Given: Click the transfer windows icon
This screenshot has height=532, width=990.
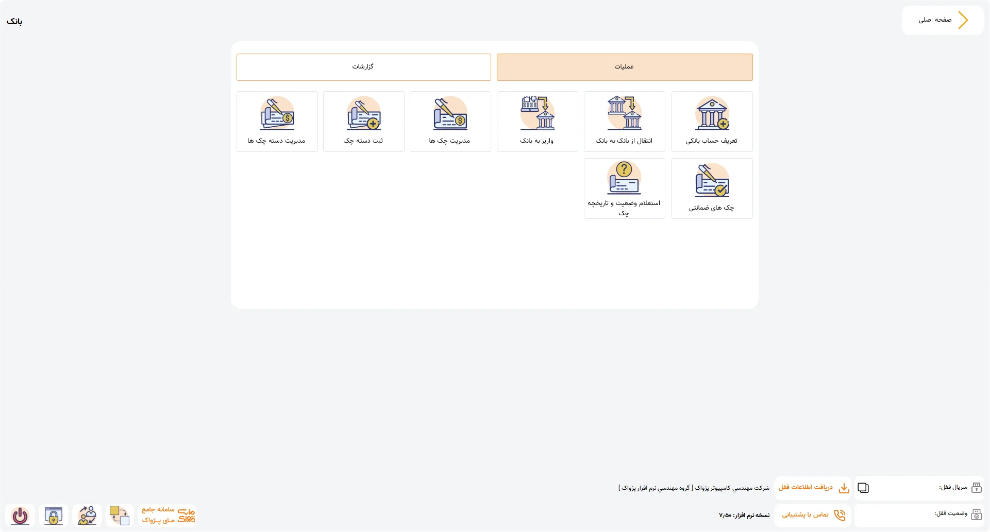Looking at the screenshot, I should [x=120, y=516].
